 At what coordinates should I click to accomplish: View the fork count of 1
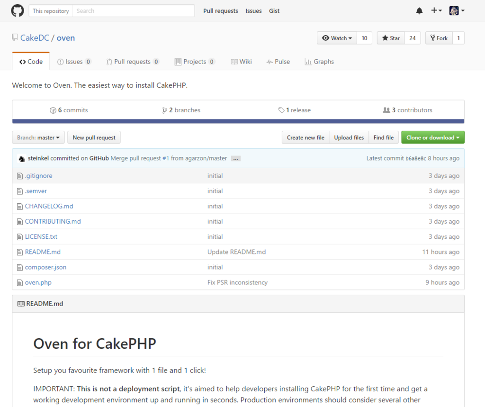[x=458, y=38]
